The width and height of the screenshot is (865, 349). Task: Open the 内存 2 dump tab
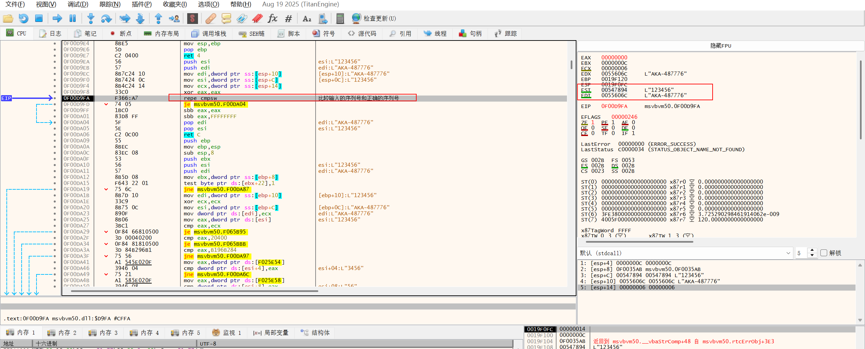(x=62, y=332)
